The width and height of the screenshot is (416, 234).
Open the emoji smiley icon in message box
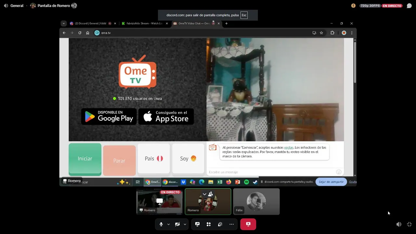coord(339,172)
